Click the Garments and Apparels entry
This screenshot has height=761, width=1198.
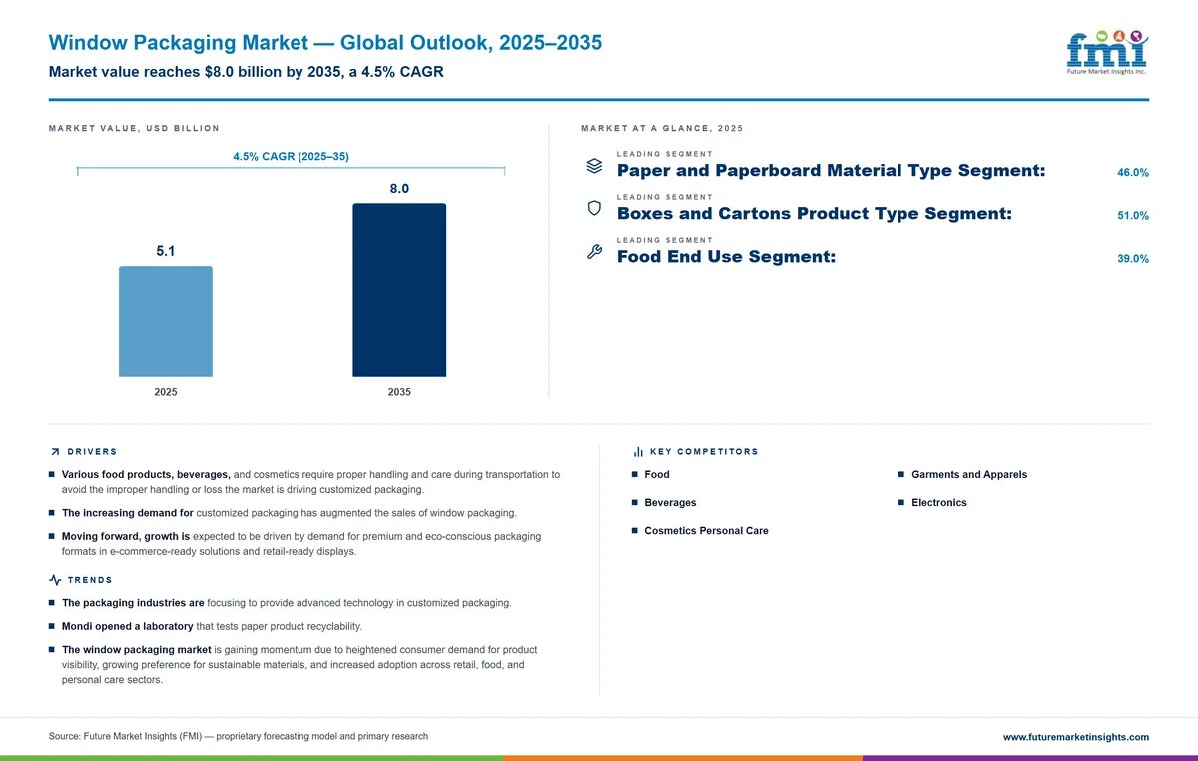click(x=969, y=475)
